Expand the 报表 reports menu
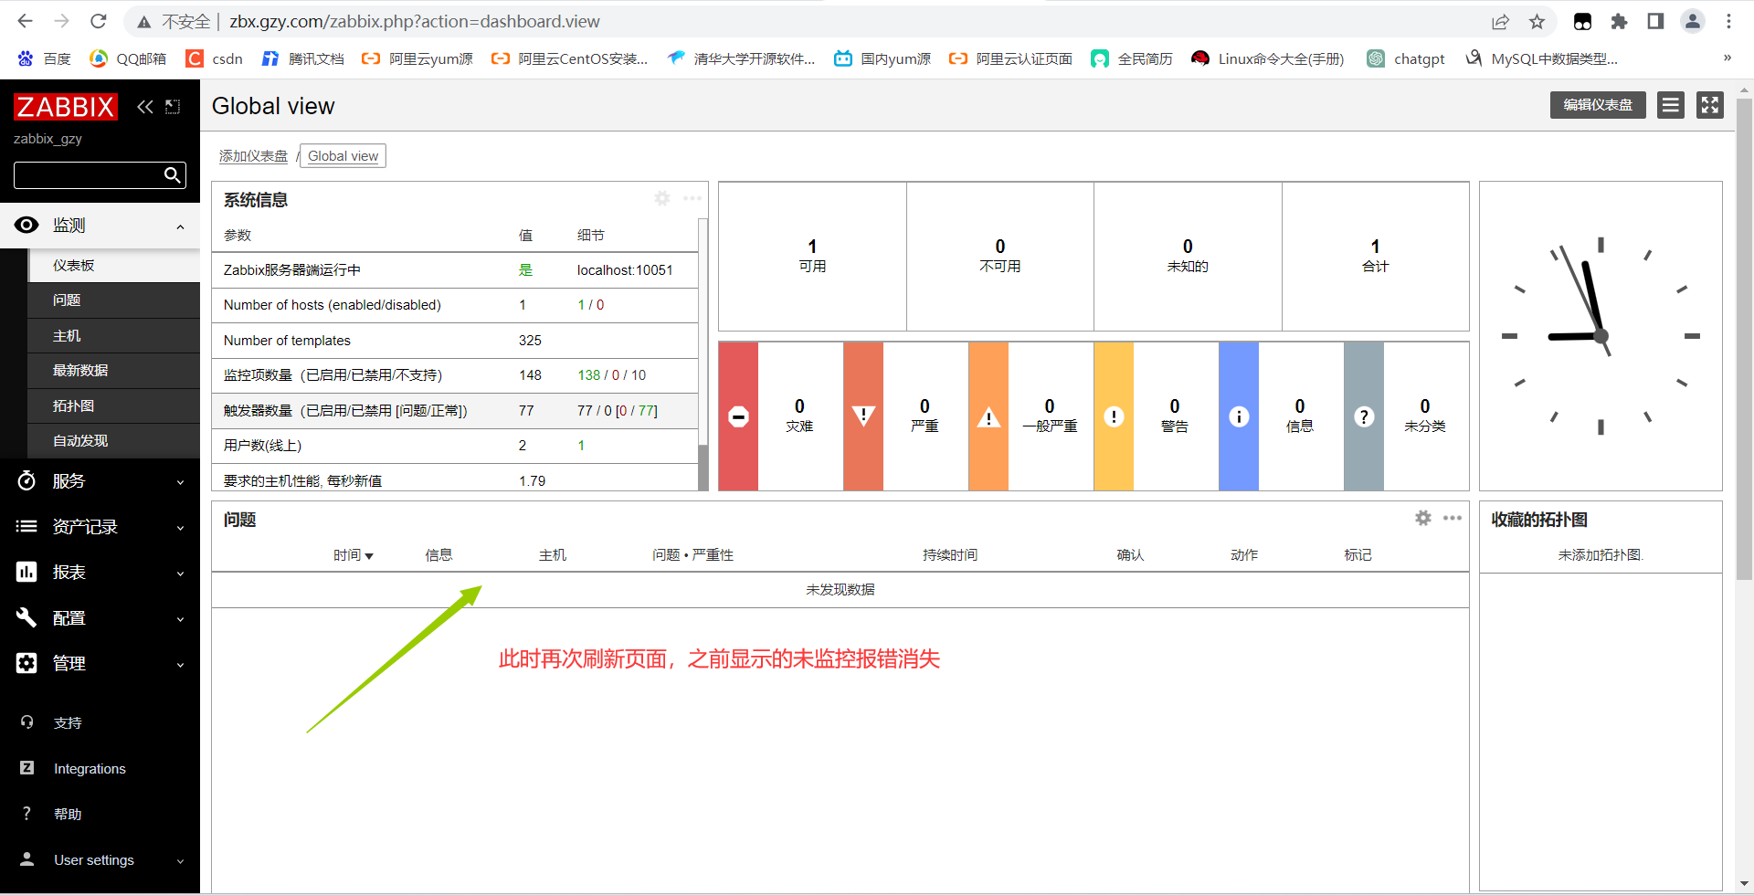 pos(100,573)
